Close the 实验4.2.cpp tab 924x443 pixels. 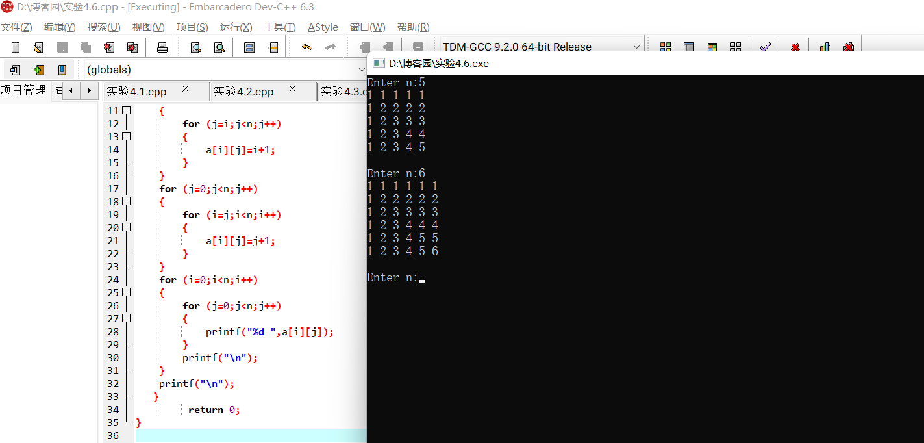coord(293,89)
